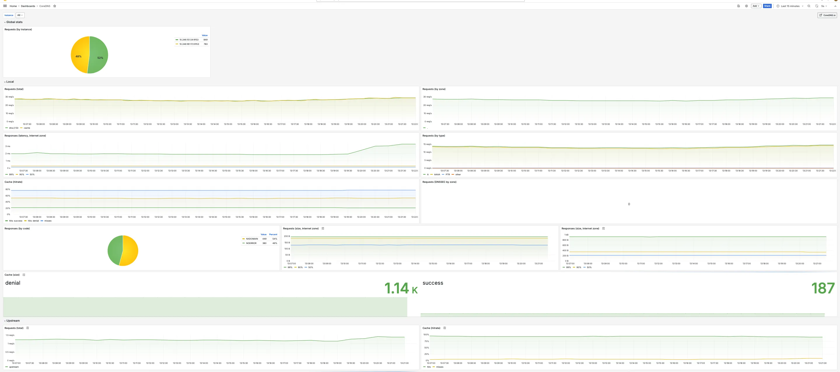This screenshot has height=372, width=840.
Task: Go to Dashboards breadcrumb
Action: pyautogui.click(x=28, y=6)
